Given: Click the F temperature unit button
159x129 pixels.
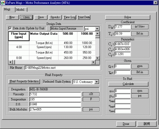Looking at the screenshot, I should click(91, 99).
